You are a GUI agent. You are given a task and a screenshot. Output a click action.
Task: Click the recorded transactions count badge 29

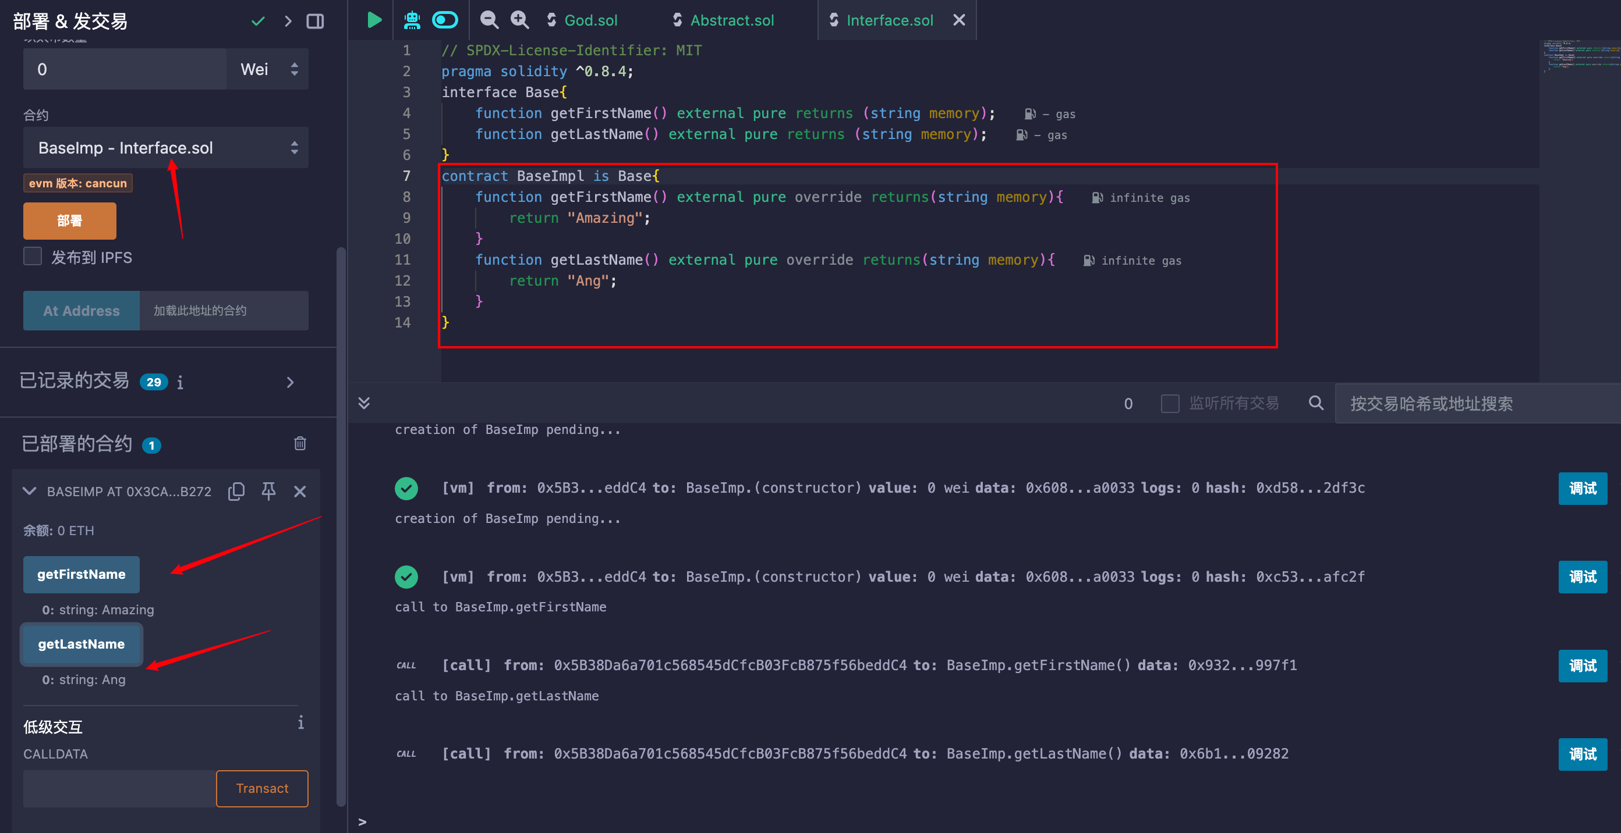tap(154, 382)
